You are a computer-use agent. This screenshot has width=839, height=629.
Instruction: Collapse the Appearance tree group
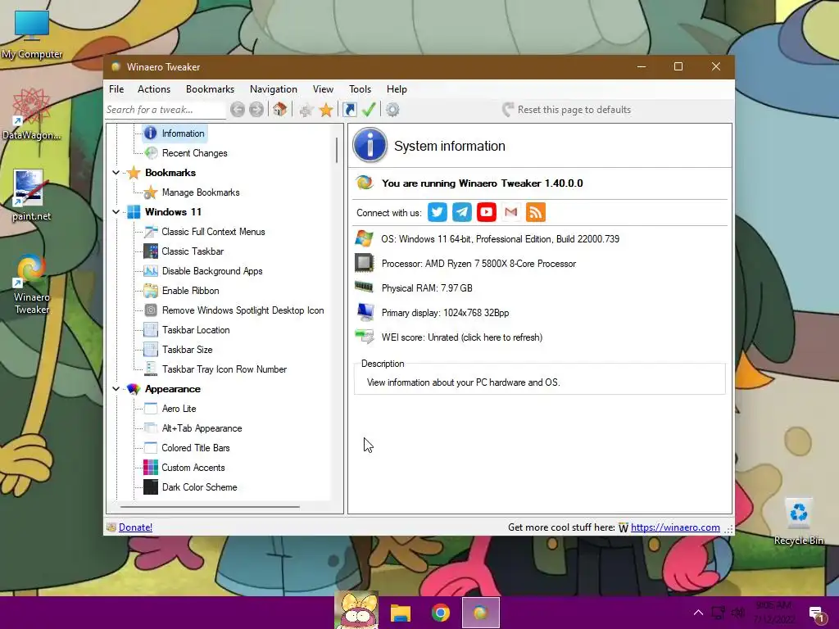[116, 389]
